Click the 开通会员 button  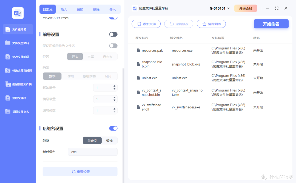pyautogui.click(x=246, y=8)
